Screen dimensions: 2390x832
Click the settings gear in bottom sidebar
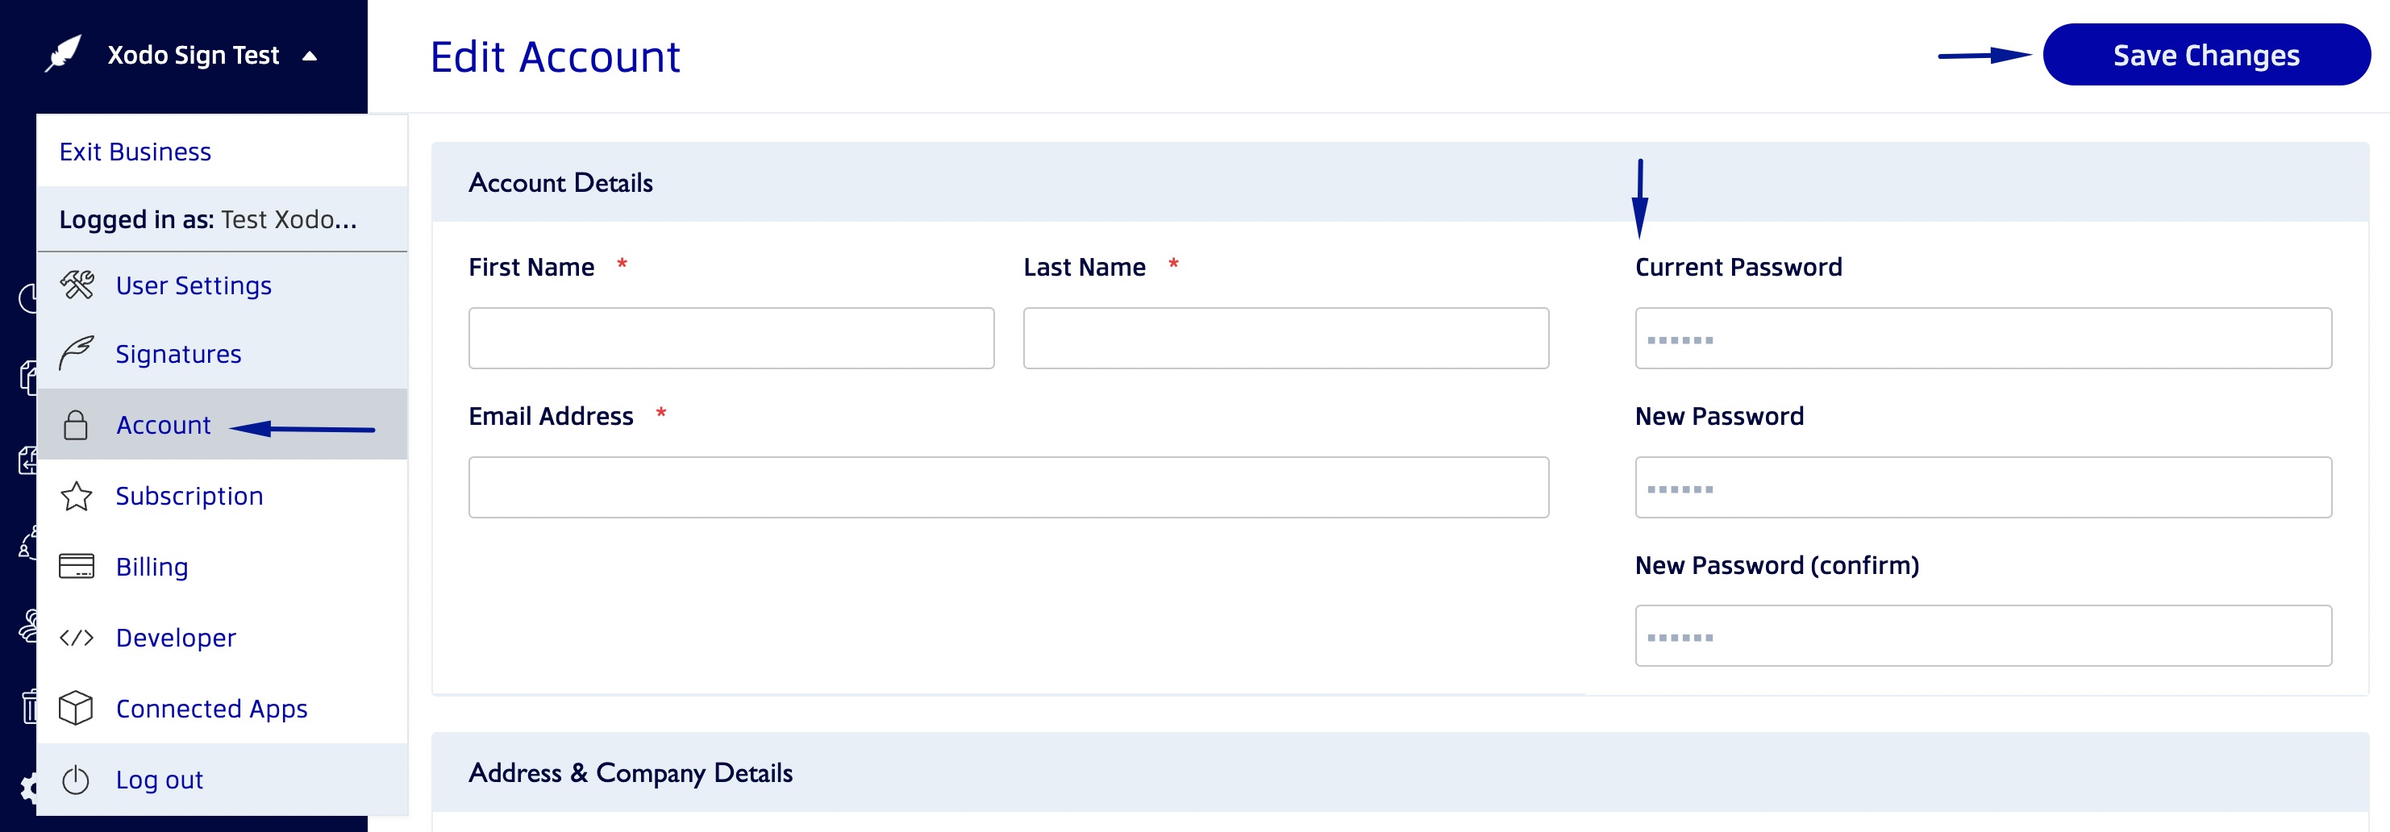(31, 788)
